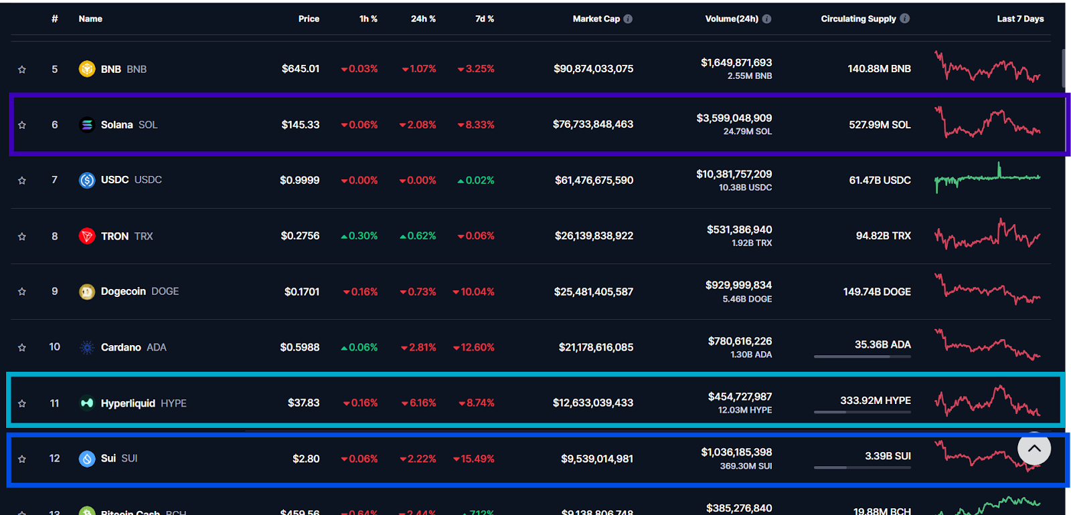The width and height of the screenshot is (1071, 515).
Task: Click the Solana price $145.33
Action: pos(301,124)
